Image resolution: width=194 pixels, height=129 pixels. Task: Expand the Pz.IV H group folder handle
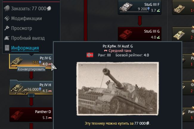pos(31,95)
